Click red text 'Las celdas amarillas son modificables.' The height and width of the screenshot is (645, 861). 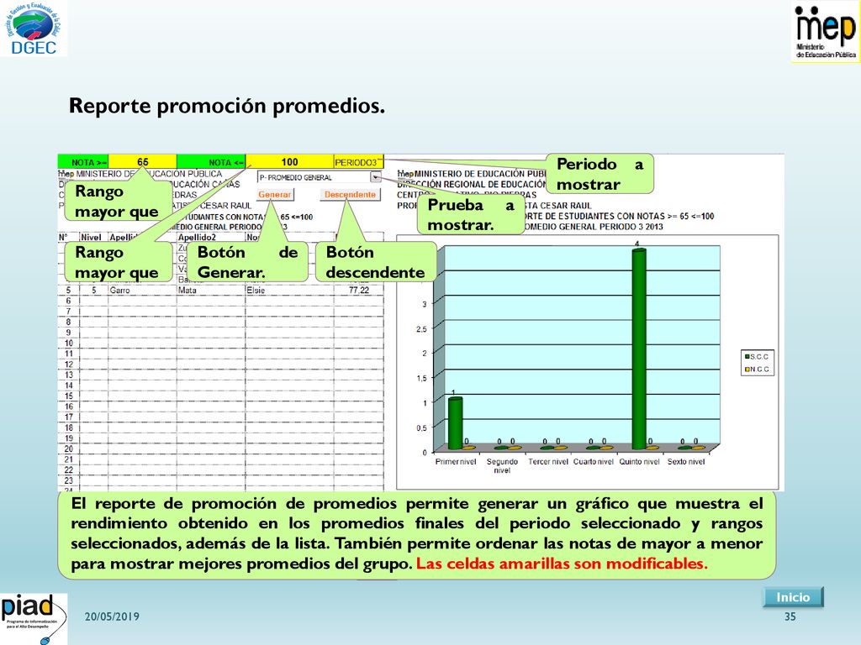click(x=562, y=564)
